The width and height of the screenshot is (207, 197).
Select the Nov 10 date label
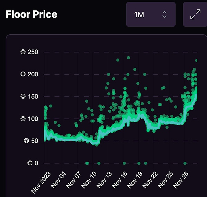[89, 179]
